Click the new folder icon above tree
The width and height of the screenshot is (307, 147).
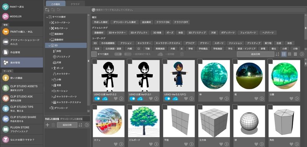coord(47,10)
